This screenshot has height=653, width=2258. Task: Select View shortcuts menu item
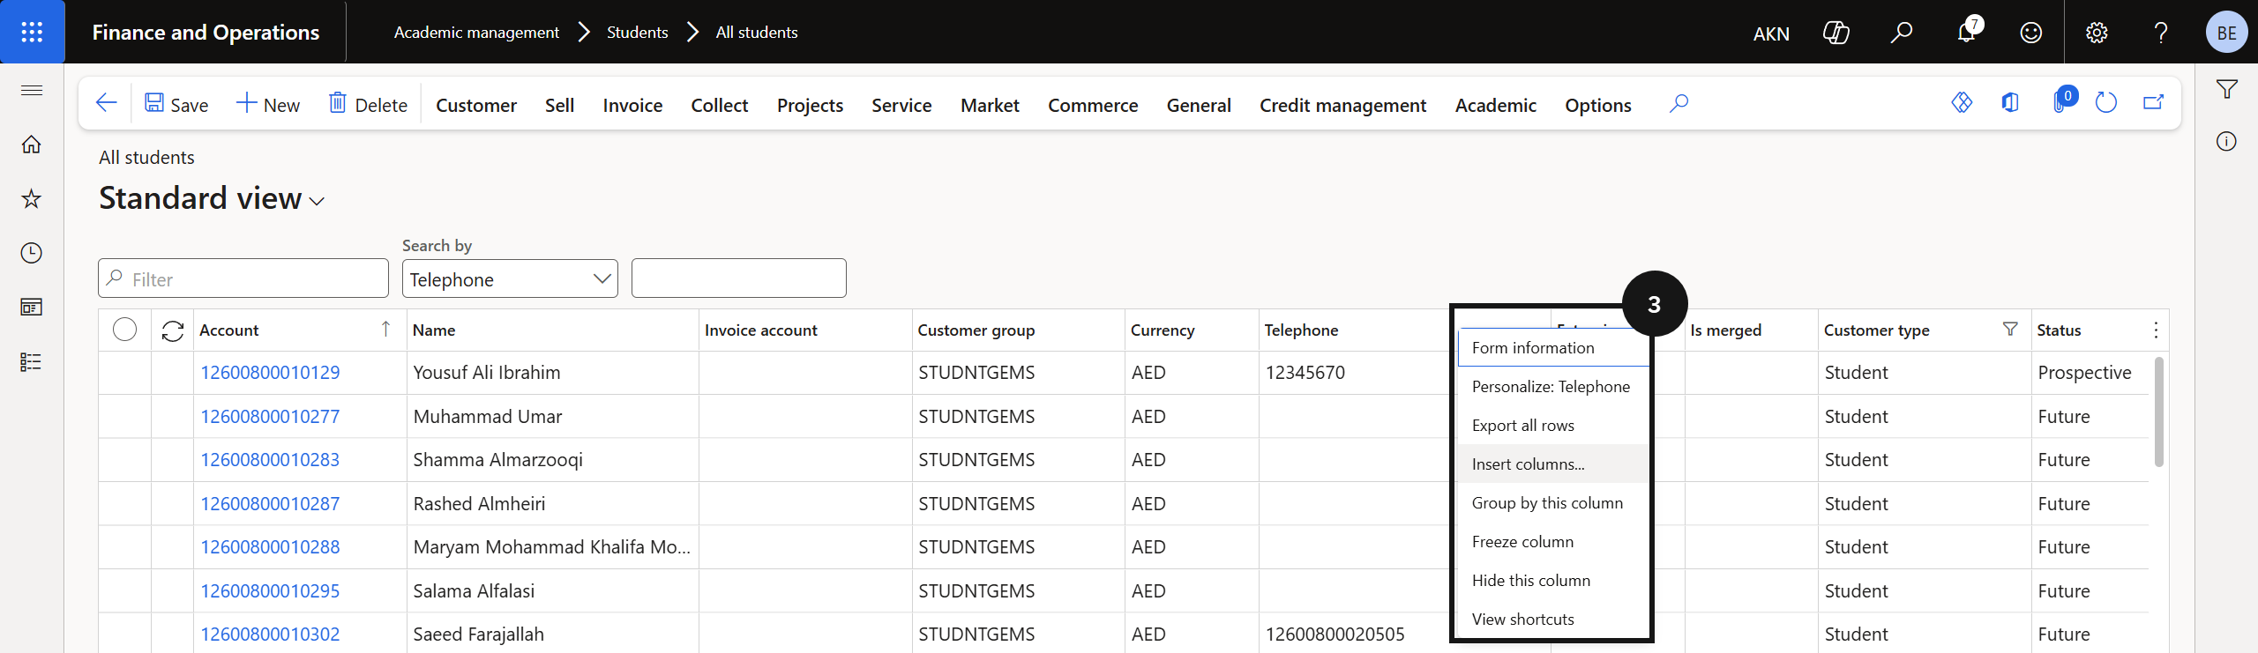(x=1552, y=620)
